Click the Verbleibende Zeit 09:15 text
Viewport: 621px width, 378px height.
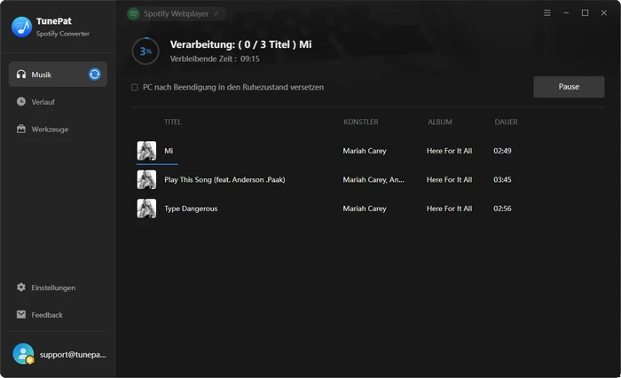(x=215, y=59)
